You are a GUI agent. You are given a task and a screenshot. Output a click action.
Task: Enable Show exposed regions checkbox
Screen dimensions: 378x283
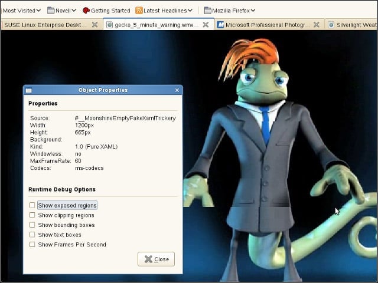tap(32, 205)
